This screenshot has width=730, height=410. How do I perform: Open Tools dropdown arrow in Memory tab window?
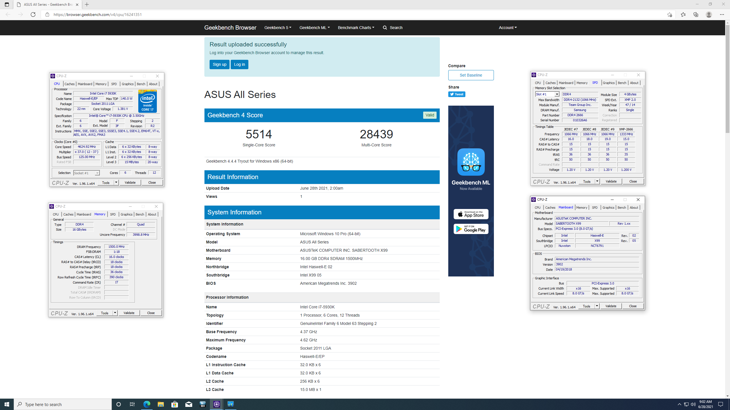pyautogui.click(x=115, y=313)
